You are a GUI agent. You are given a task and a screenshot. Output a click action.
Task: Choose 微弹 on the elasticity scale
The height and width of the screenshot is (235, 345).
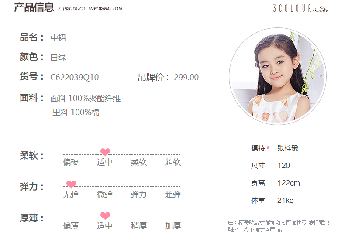click(105, 194)
